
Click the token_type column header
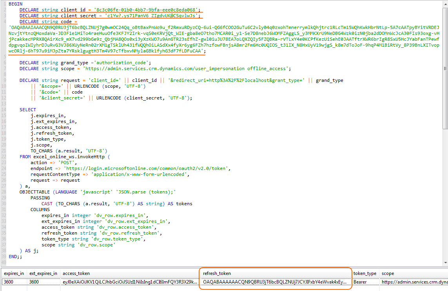click(x=365, y=273)
